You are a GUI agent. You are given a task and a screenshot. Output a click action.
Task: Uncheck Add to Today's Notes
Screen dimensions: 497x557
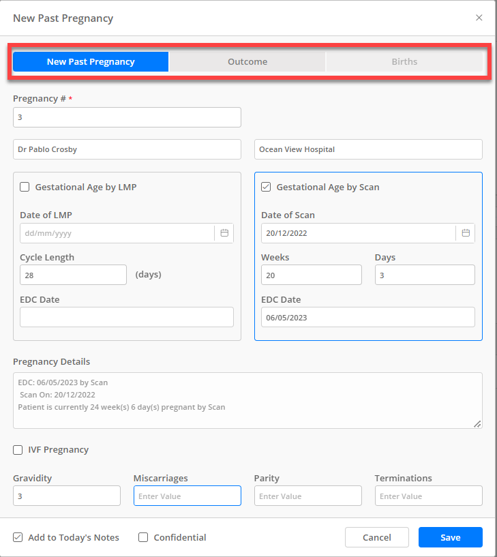18,537
